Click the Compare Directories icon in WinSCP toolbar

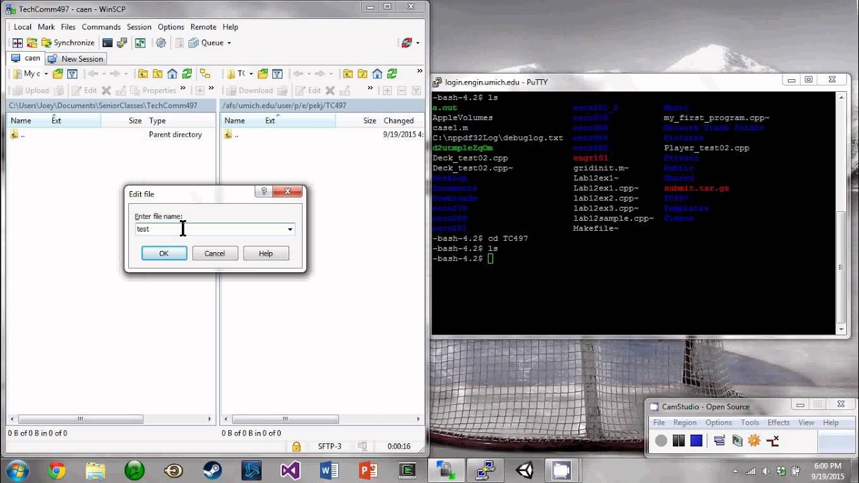(17, 43)
